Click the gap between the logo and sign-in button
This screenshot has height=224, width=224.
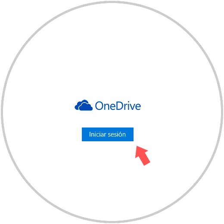pos(108,119)
